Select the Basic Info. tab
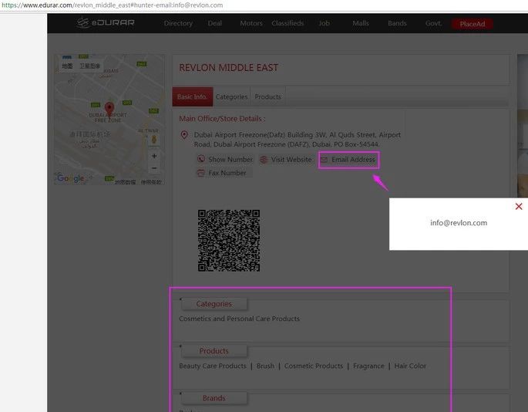 (192, 97)
